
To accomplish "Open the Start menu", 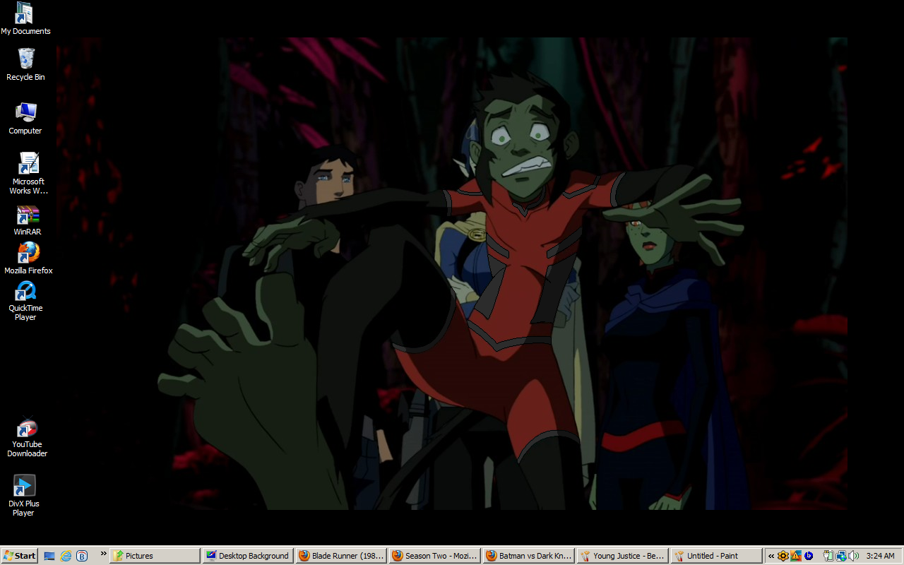I will point(19,556).
